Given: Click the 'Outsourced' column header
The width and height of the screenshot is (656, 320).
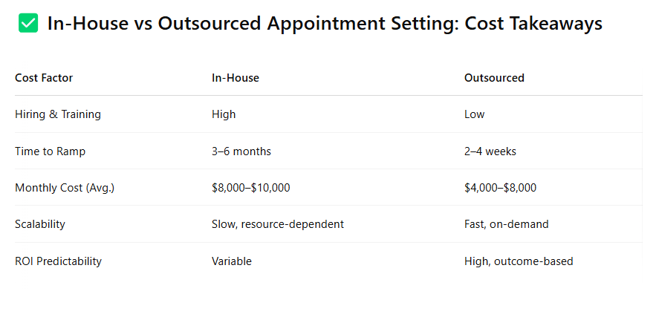Looking at the screenshot, I should 494,78.
